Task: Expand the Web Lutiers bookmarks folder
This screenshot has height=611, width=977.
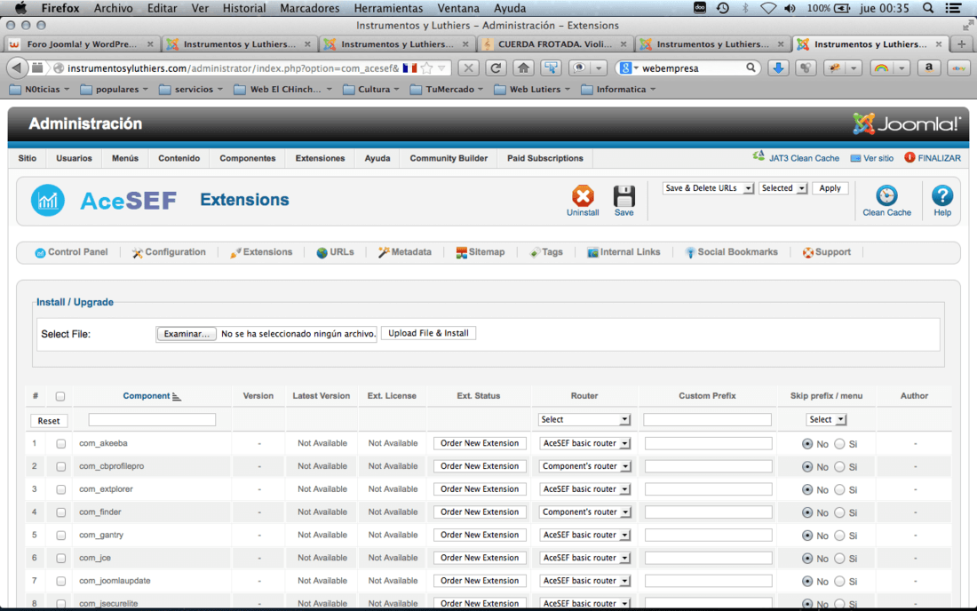Action: 532,89
